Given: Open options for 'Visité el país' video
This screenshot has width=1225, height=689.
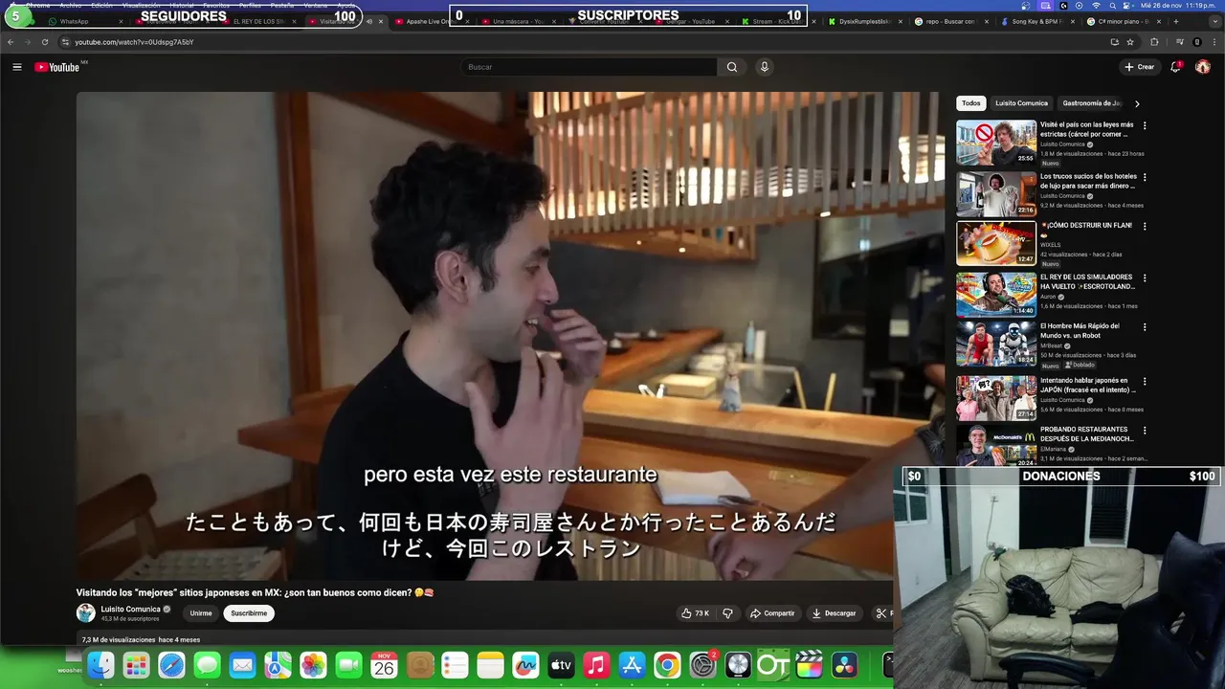Looking at the screenshot, I should tap(1145, 125).
